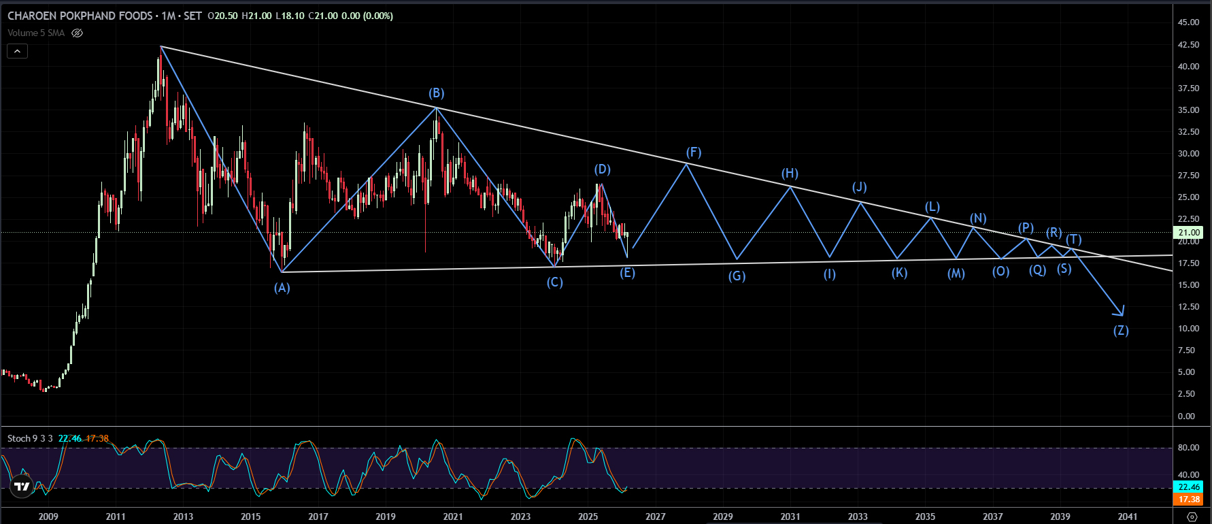This screenshot has height=524, width=1212.
Task: Click the 2009 year on the time axis
Action: pos(48,517)
